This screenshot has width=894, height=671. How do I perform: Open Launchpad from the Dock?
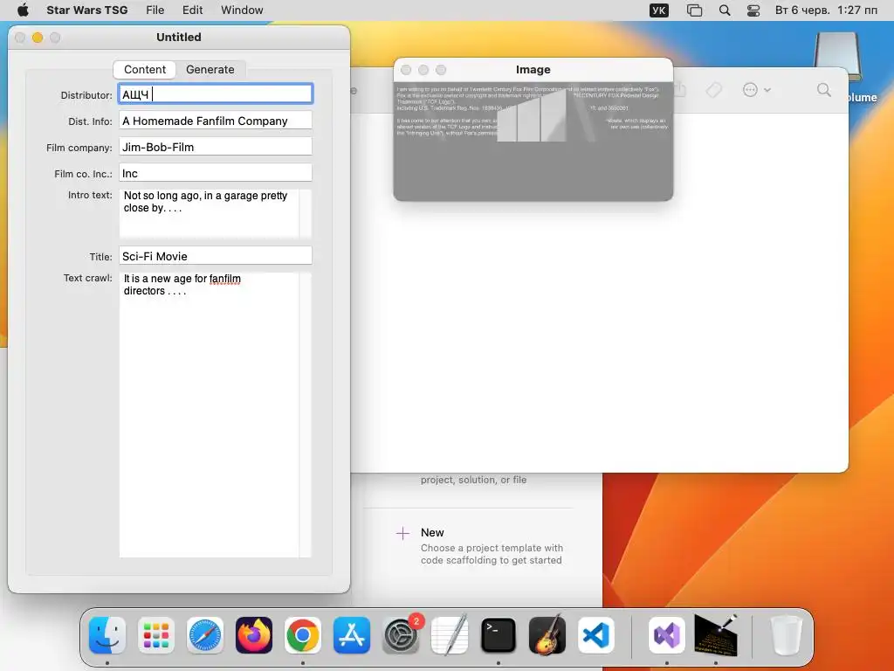(156, 635)
